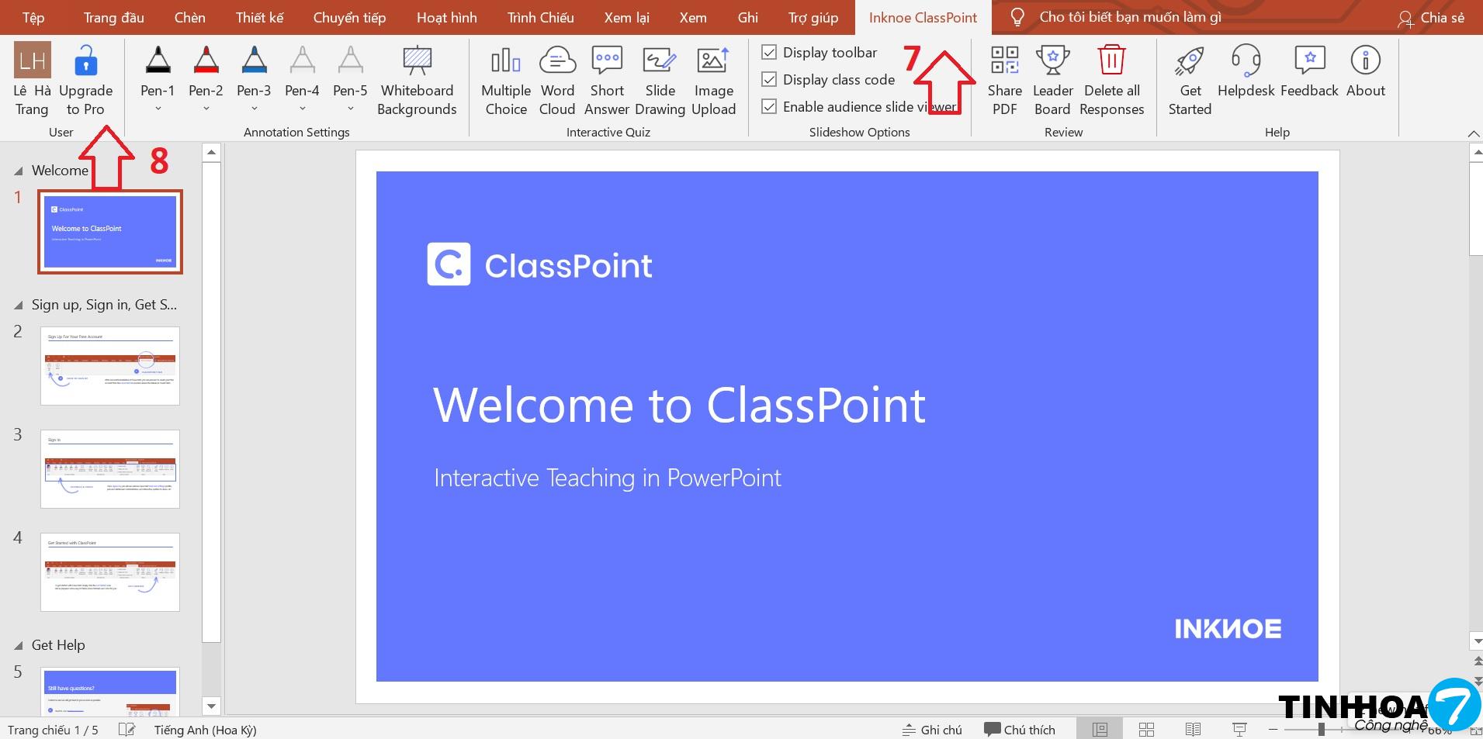1483x739 pixels.
Task: Open Whiteboard Backgrounds settings
Action: (x=417, y=81)
